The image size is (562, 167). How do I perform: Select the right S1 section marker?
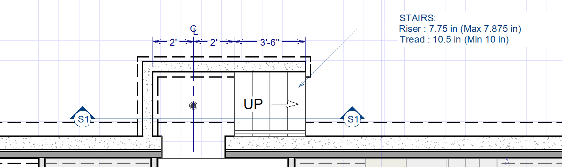pyautogui.click(x=352, y=119)
